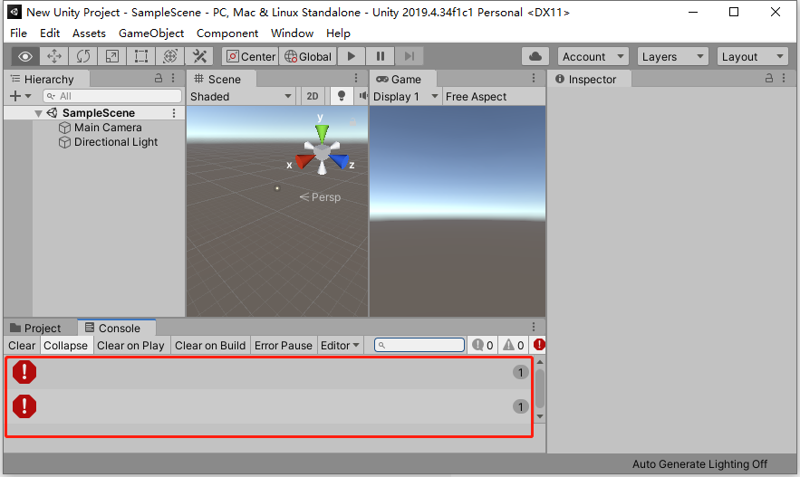This screenshot has width=800, height=477.
Task: Toggle 2D scene view mode
Action: [x=313, y=96]
